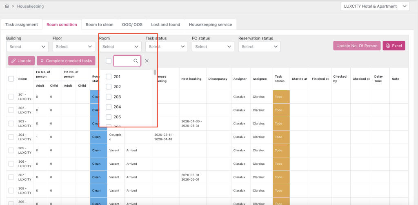Toggle the table header select-all checkbox
The image size is (418, 205).
point(11,79)
